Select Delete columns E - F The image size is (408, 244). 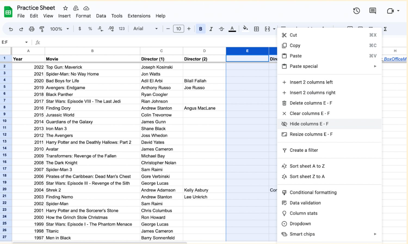tap(329, 103)
